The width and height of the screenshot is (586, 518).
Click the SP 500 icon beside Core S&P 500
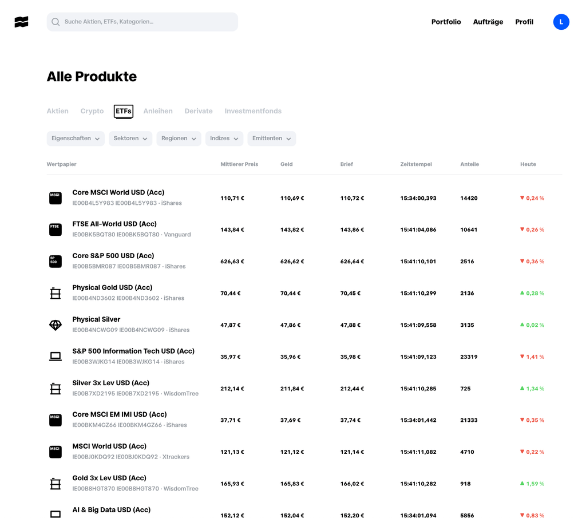55,262
